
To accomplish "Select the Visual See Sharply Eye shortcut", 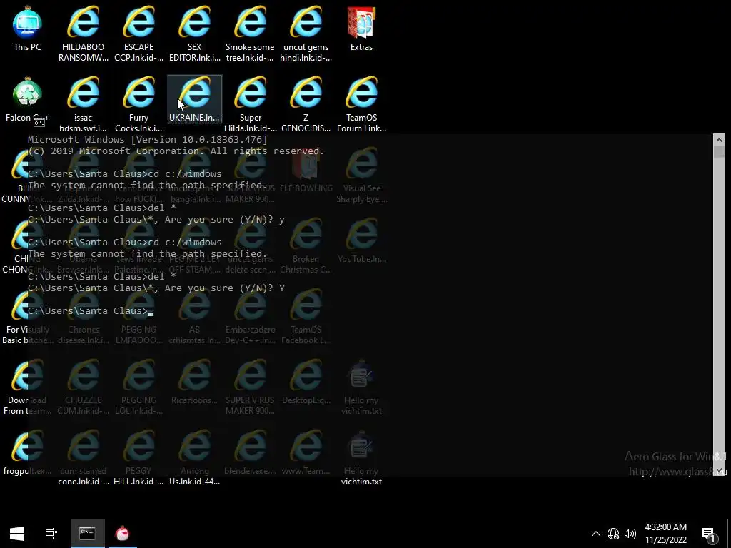I will point(361,176).
